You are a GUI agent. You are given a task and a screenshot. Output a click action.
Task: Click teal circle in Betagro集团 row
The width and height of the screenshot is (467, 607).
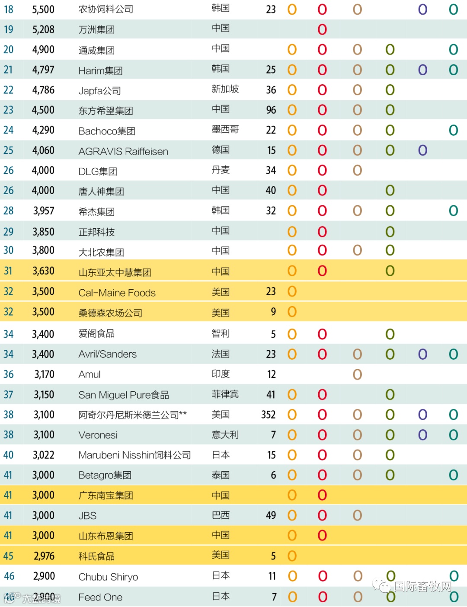453,475
